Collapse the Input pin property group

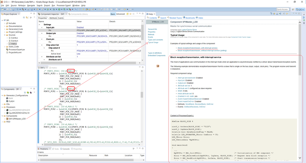tap(42, 27)
